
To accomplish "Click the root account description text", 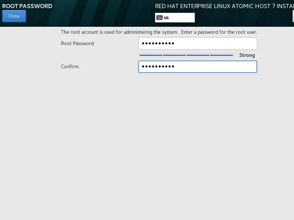I will [x=159, y=32].
